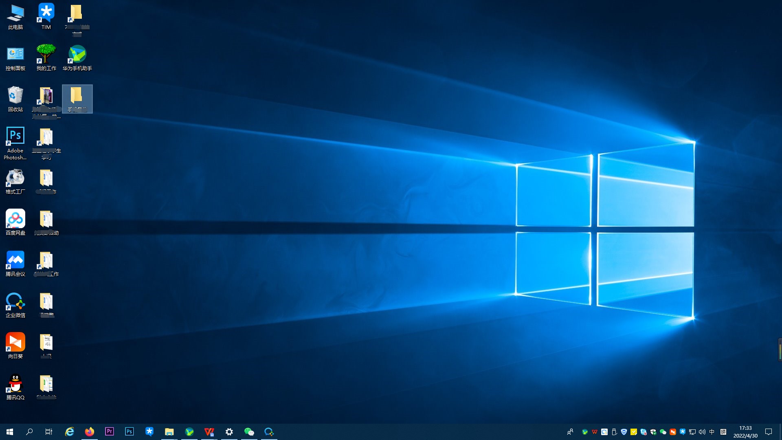Open TIM from the taskbar
Viewport: 782px width, 440px height.
coord(149,432)
